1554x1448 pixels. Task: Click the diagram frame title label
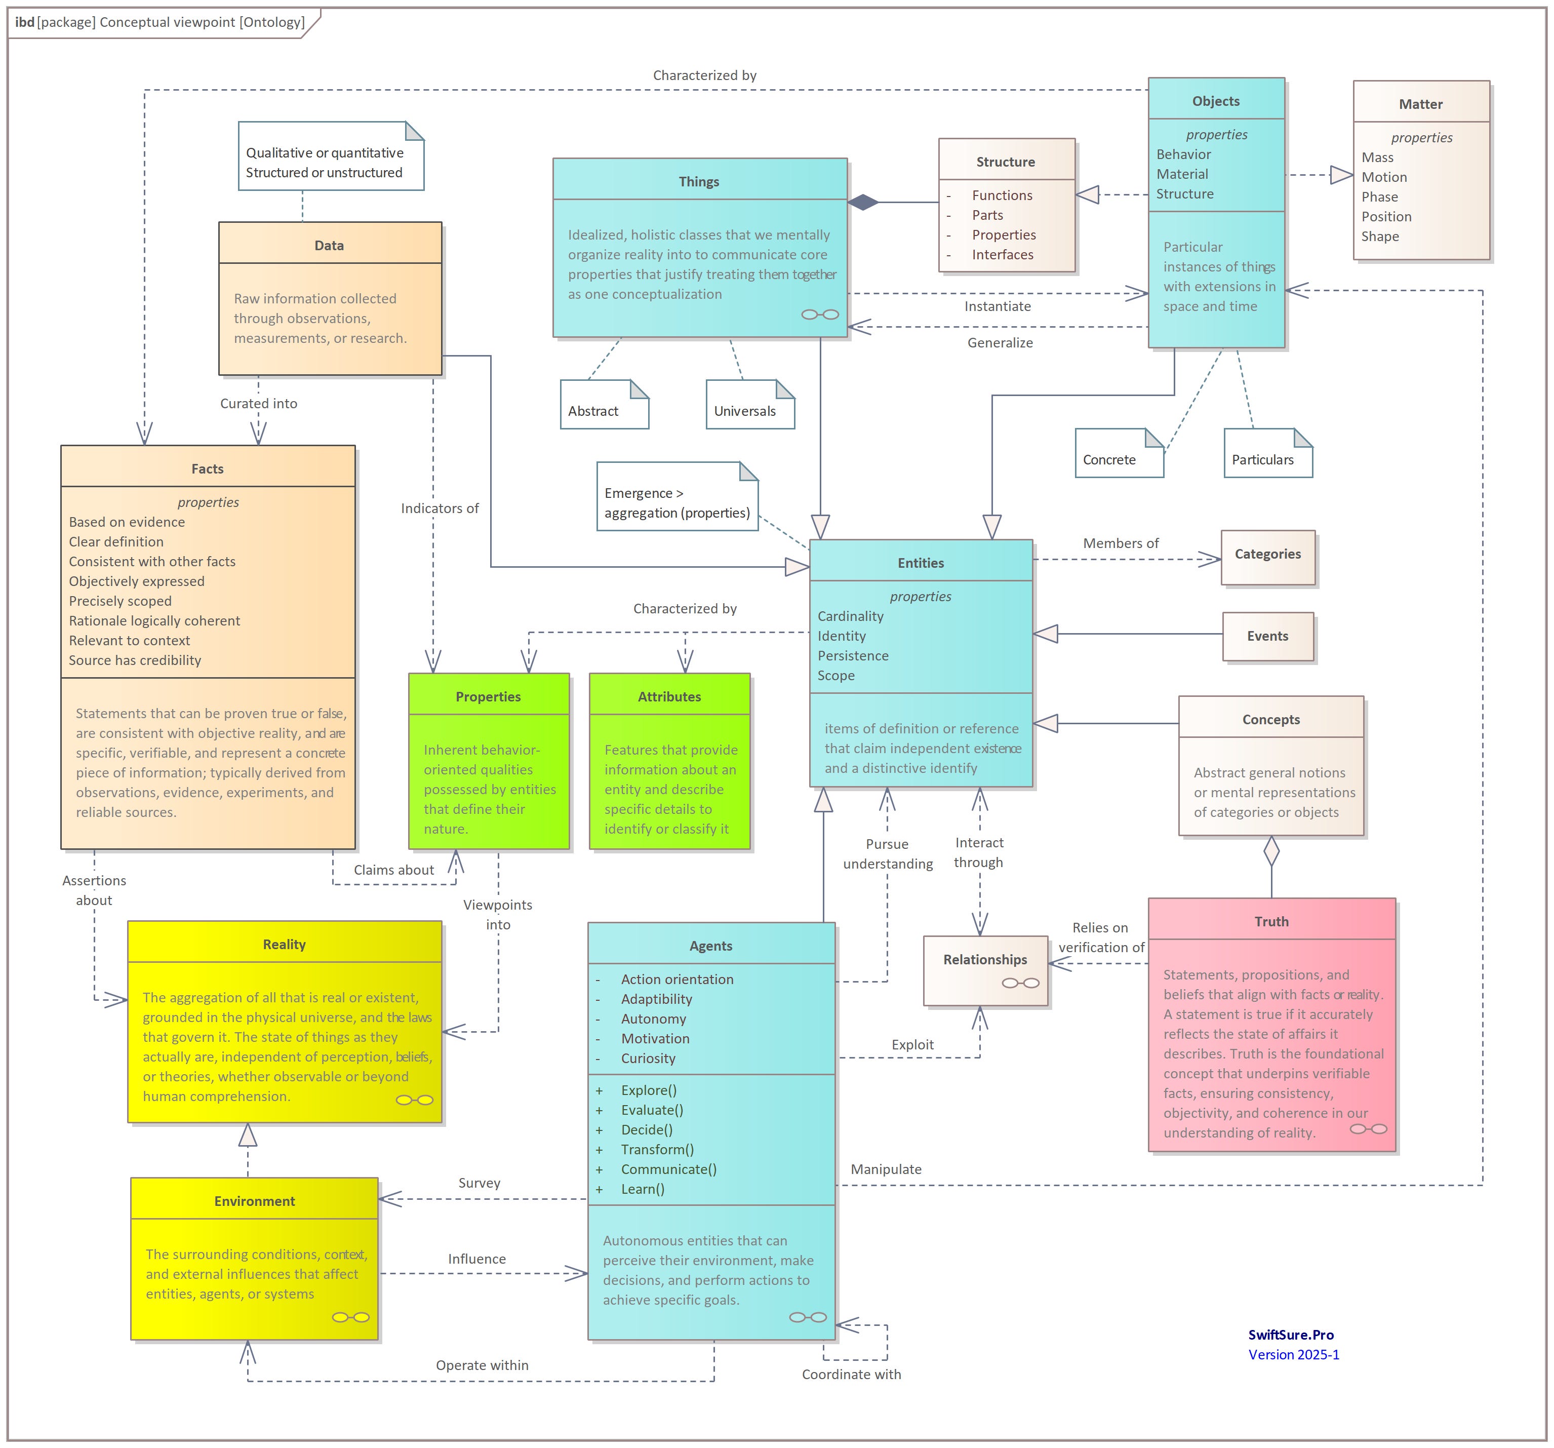(160, 22)
